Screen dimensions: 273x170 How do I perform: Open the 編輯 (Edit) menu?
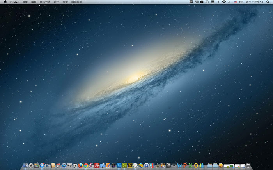(34, 2)
